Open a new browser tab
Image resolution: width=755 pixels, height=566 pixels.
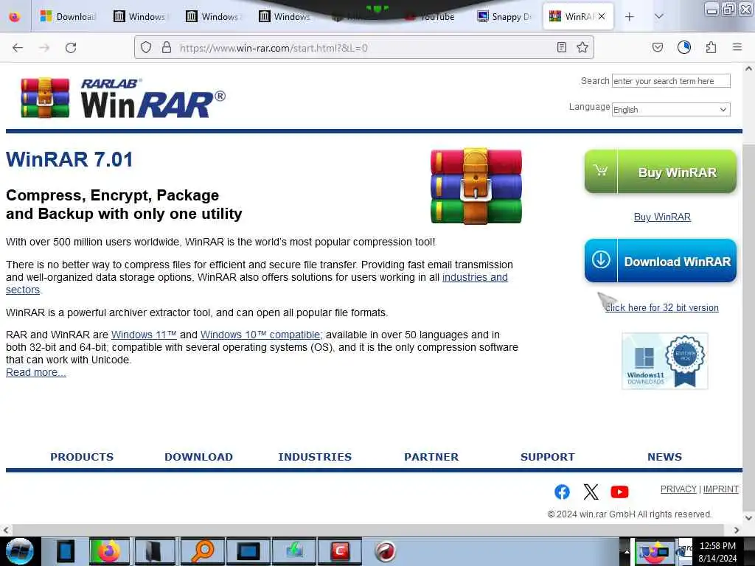(630, 17)
